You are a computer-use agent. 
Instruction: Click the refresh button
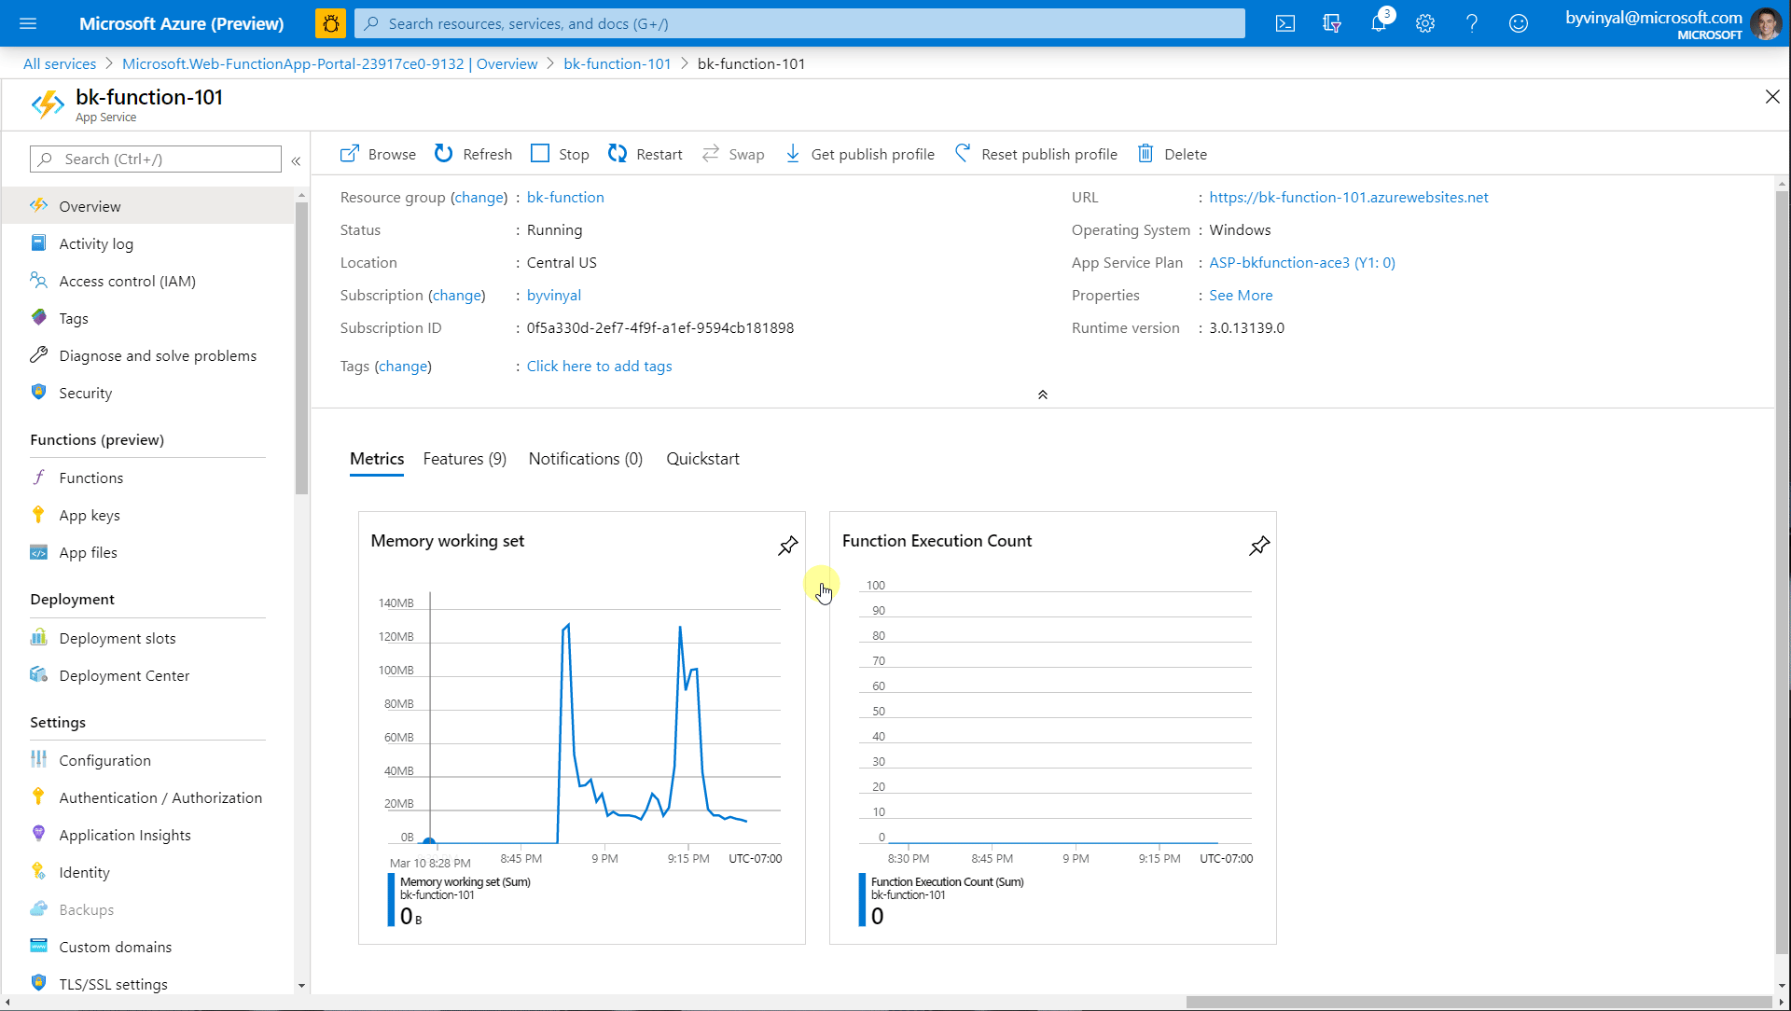[x=474, y=154]
